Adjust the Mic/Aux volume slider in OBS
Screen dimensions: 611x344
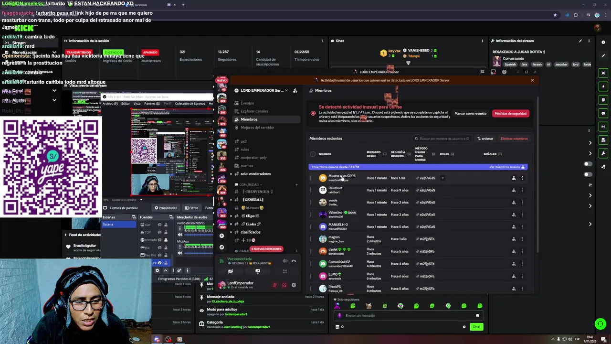pyautogui.click(x=198, y=253)
